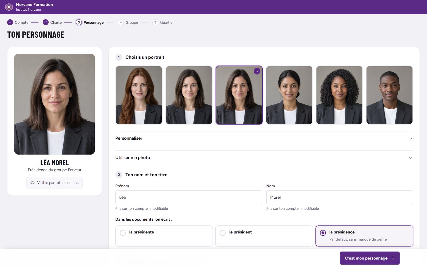Expand the Personnaliser section
Screen dimensions: 427x267
pos(264,138)
